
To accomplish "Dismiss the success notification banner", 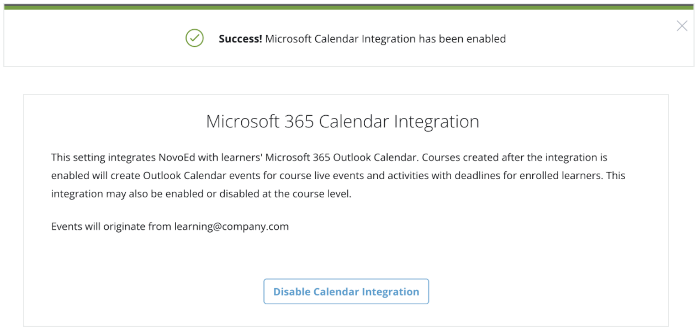I will point(682,26).
